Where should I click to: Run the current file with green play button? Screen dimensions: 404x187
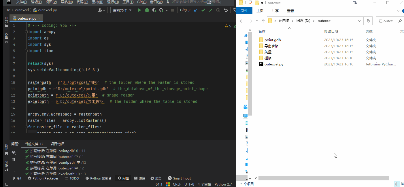click(140, 10)
